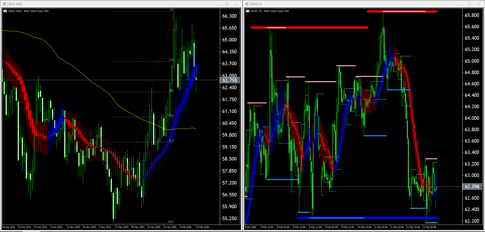Click the 66.300 price on Daily scale
The width and height of the screenshot is (485, 232).
[229, 16]
